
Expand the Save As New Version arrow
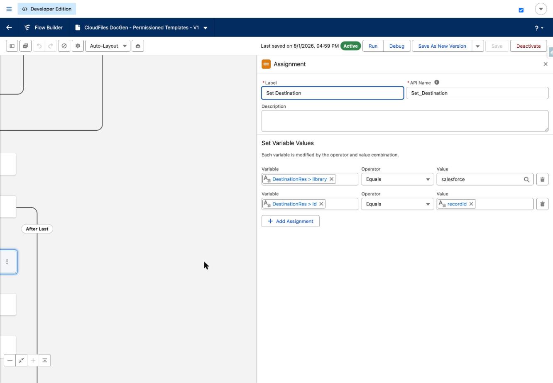click(477, 46)
